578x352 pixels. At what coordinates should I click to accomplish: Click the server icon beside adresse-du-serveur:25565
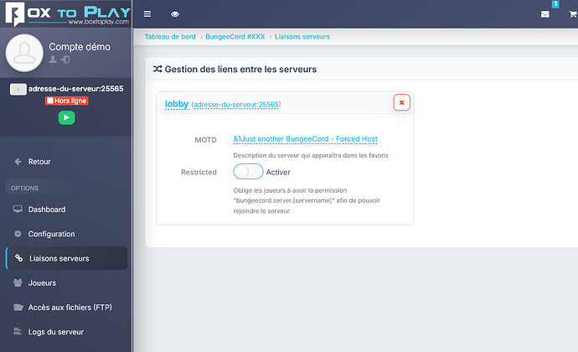coord(18,90)
